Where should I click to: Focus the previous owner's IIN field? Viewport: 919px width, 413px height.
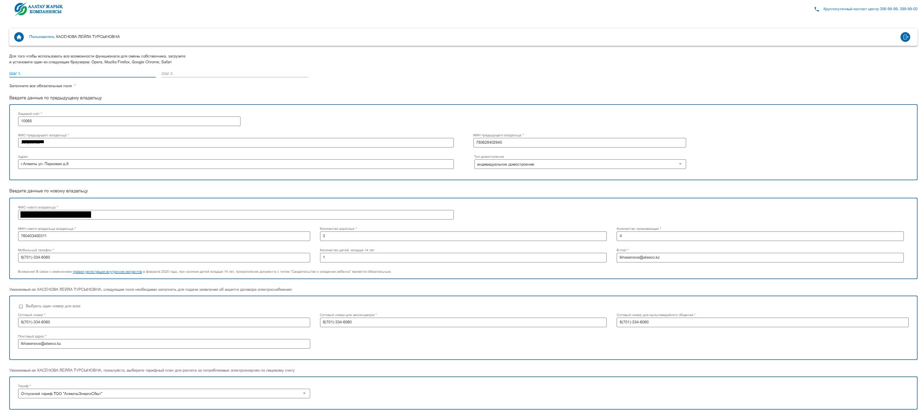click(579, 143)
